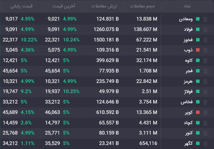Image resolution: width=214 pixels, height=149 pixels.
Task: Click the green status square of هرمز
Action: point(198,81)
